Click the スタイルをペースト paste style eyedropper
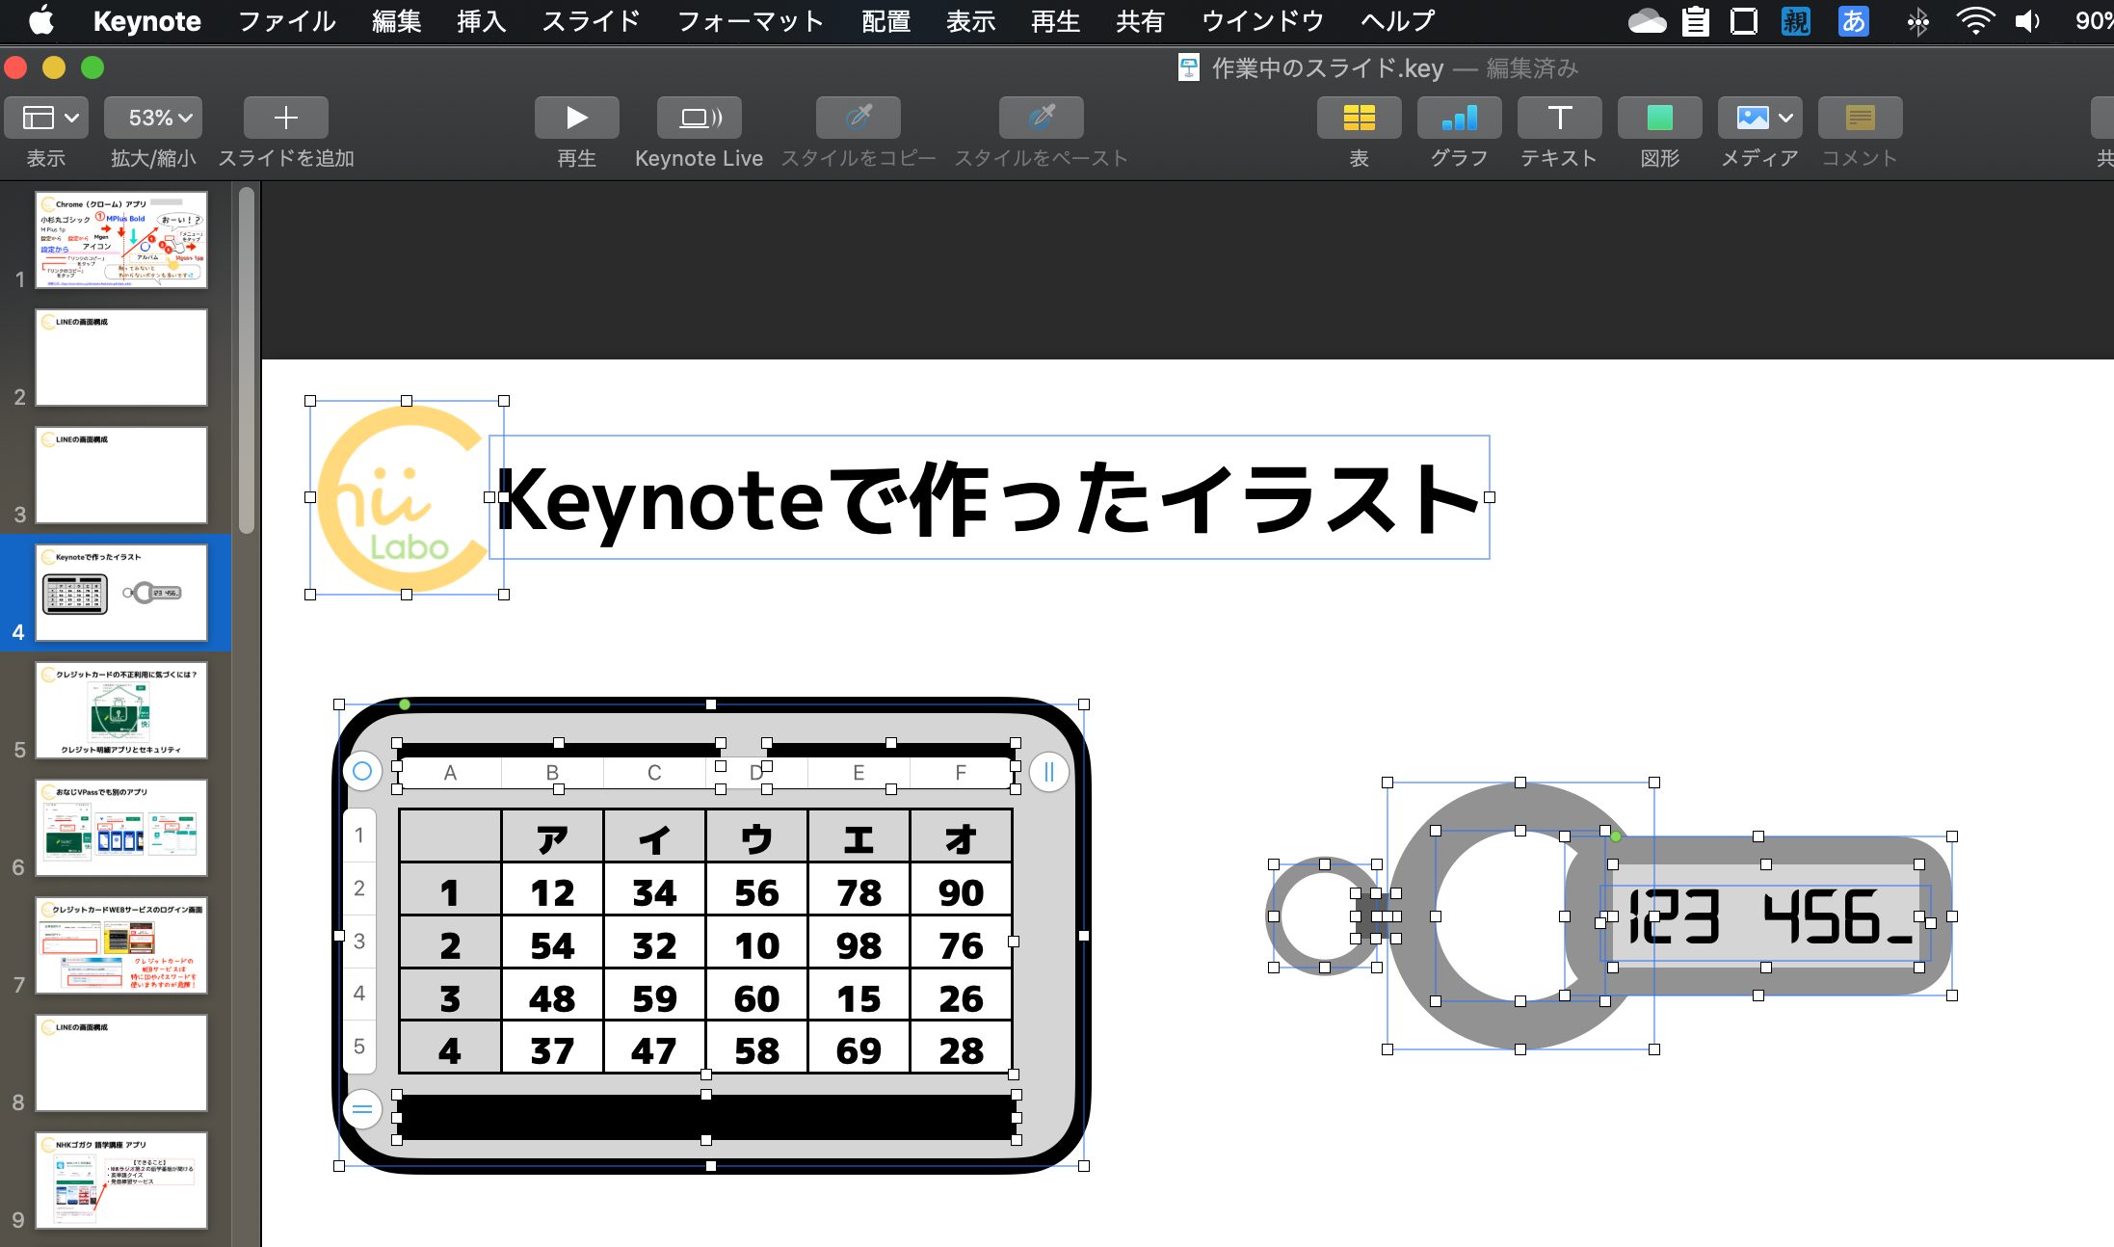 [x=1041, y=118]
